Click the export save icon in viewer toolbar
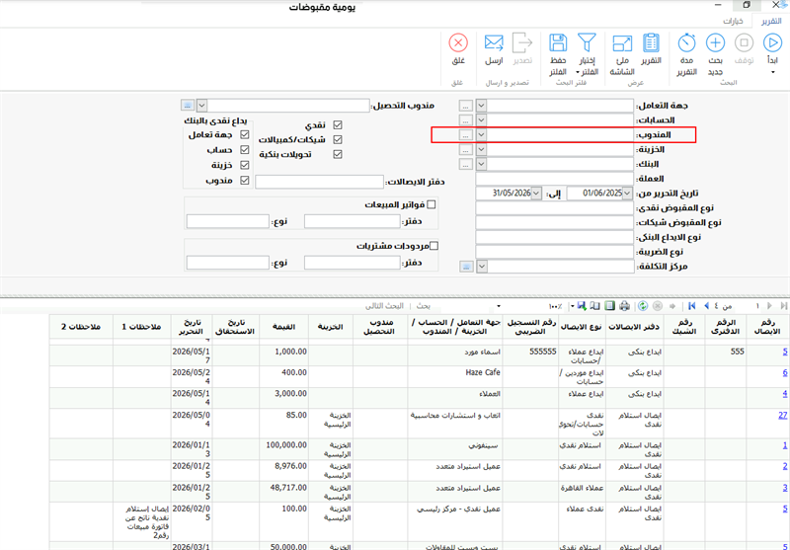Image resolution: width=790 pixels, height=550 pixels. 582,306
